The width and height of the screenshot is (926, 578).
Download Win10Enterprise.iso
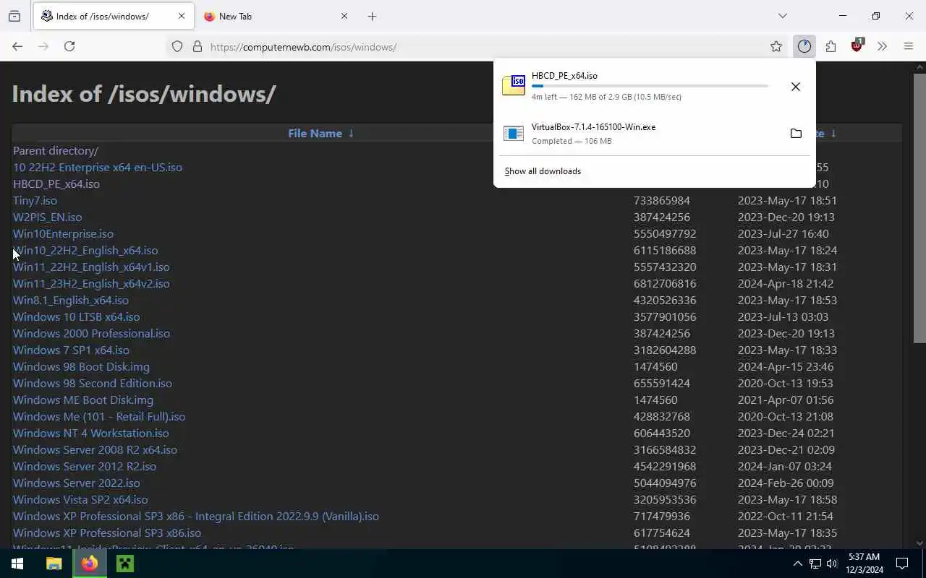63,233
